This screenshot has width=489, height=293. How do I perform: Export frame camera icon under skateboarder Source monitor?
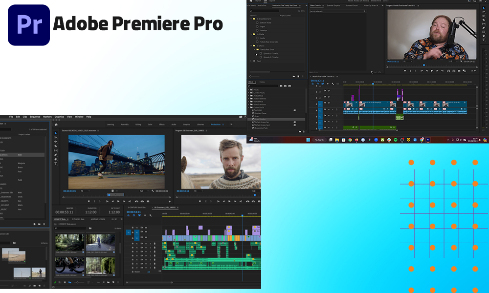tap(148, 202)
